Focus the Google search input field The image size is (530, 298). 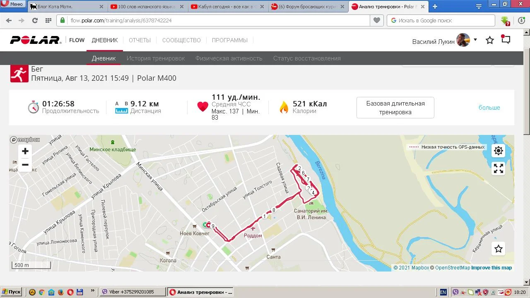click(x=441, y=20)
